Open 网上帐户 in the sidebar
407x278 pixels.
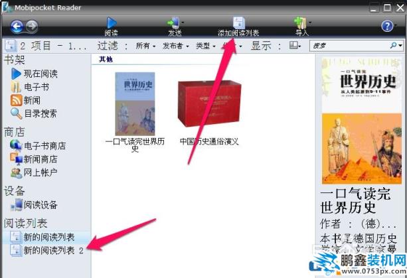(x=41, y=173)
